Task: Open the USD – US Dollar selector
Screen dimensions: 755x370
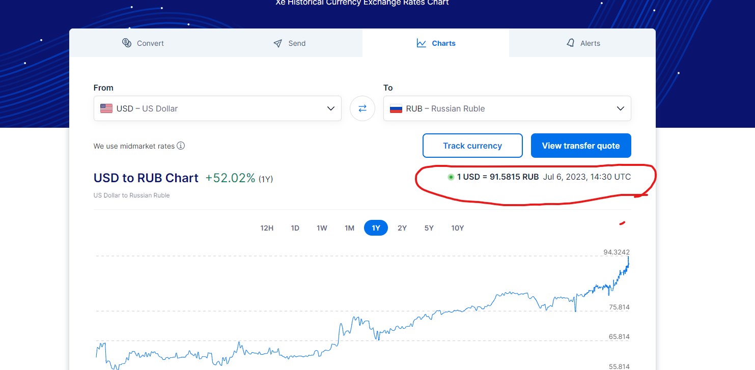Action: point(204,108)
